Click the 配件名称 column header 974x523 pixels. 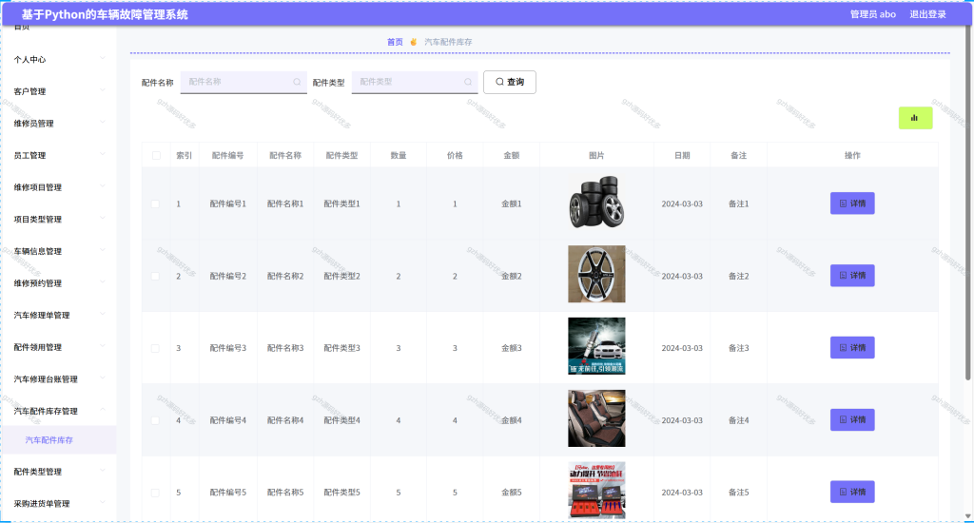pyautogui.click(x=285, y=155)
